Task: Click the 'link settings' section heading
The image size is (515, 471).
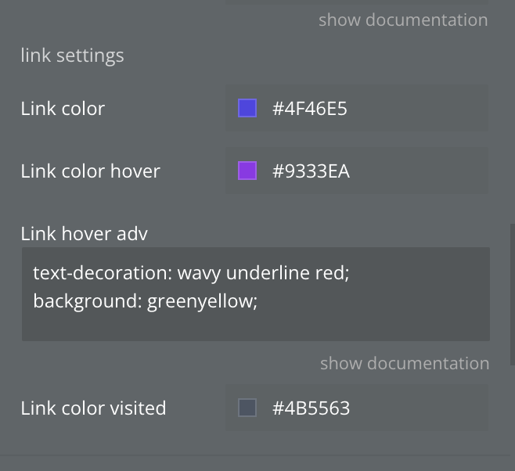Action: pyautogui.click(x=72, y=55)
